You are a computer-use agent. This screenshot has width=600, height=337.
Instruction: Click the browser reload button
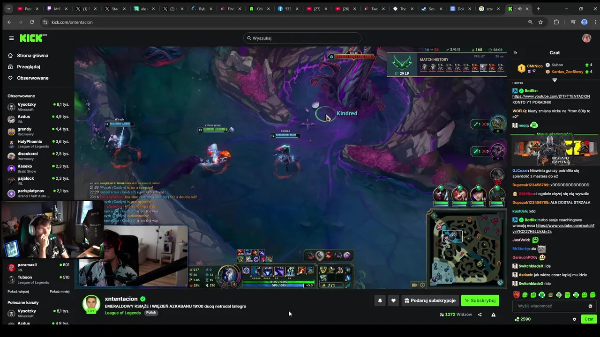click(x=32, y=22)
